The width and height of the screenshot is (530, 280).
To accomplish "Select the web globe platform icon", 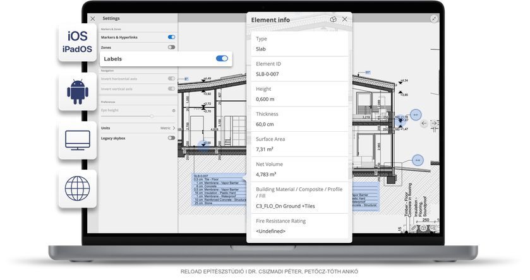I will 78,189.
